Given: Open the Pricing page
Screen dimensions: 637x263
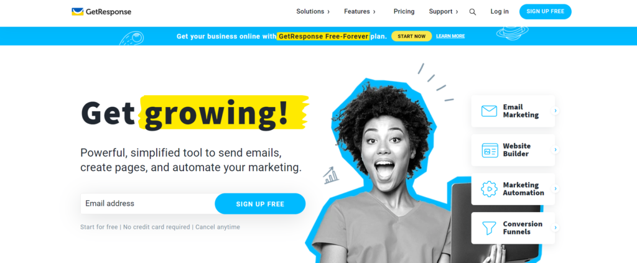Looking at the screenshot, I should pos(404,12).
